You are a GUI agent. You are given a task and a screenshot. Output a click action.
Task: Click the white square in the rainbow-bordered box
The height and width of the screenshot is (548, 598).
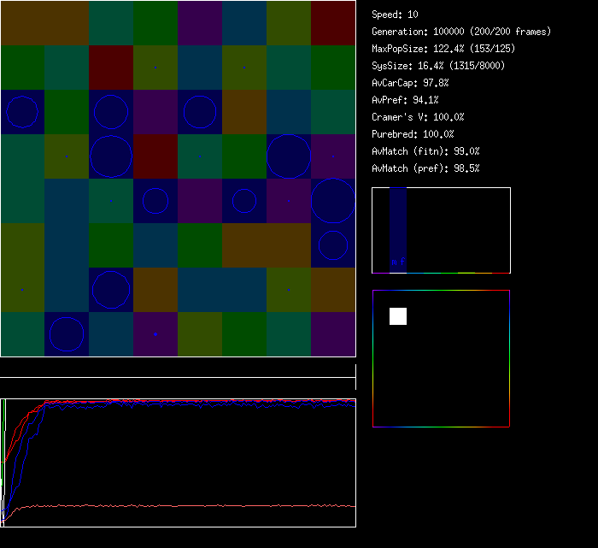coord(398,316)
